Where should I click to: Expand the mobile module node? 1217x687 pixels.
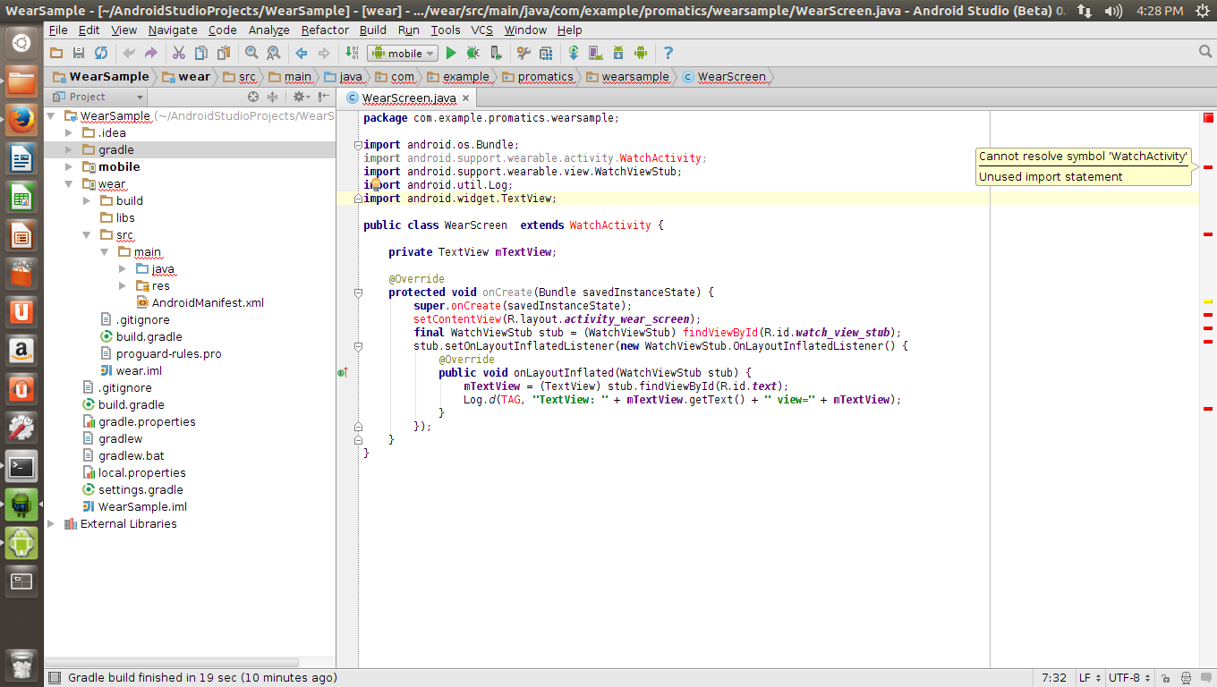click(68, 167)
